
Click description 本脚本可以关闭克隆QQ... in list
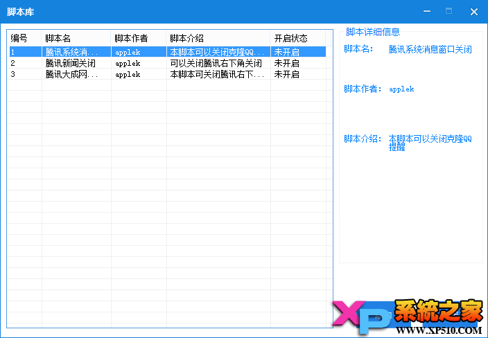[x=217, y=52]
